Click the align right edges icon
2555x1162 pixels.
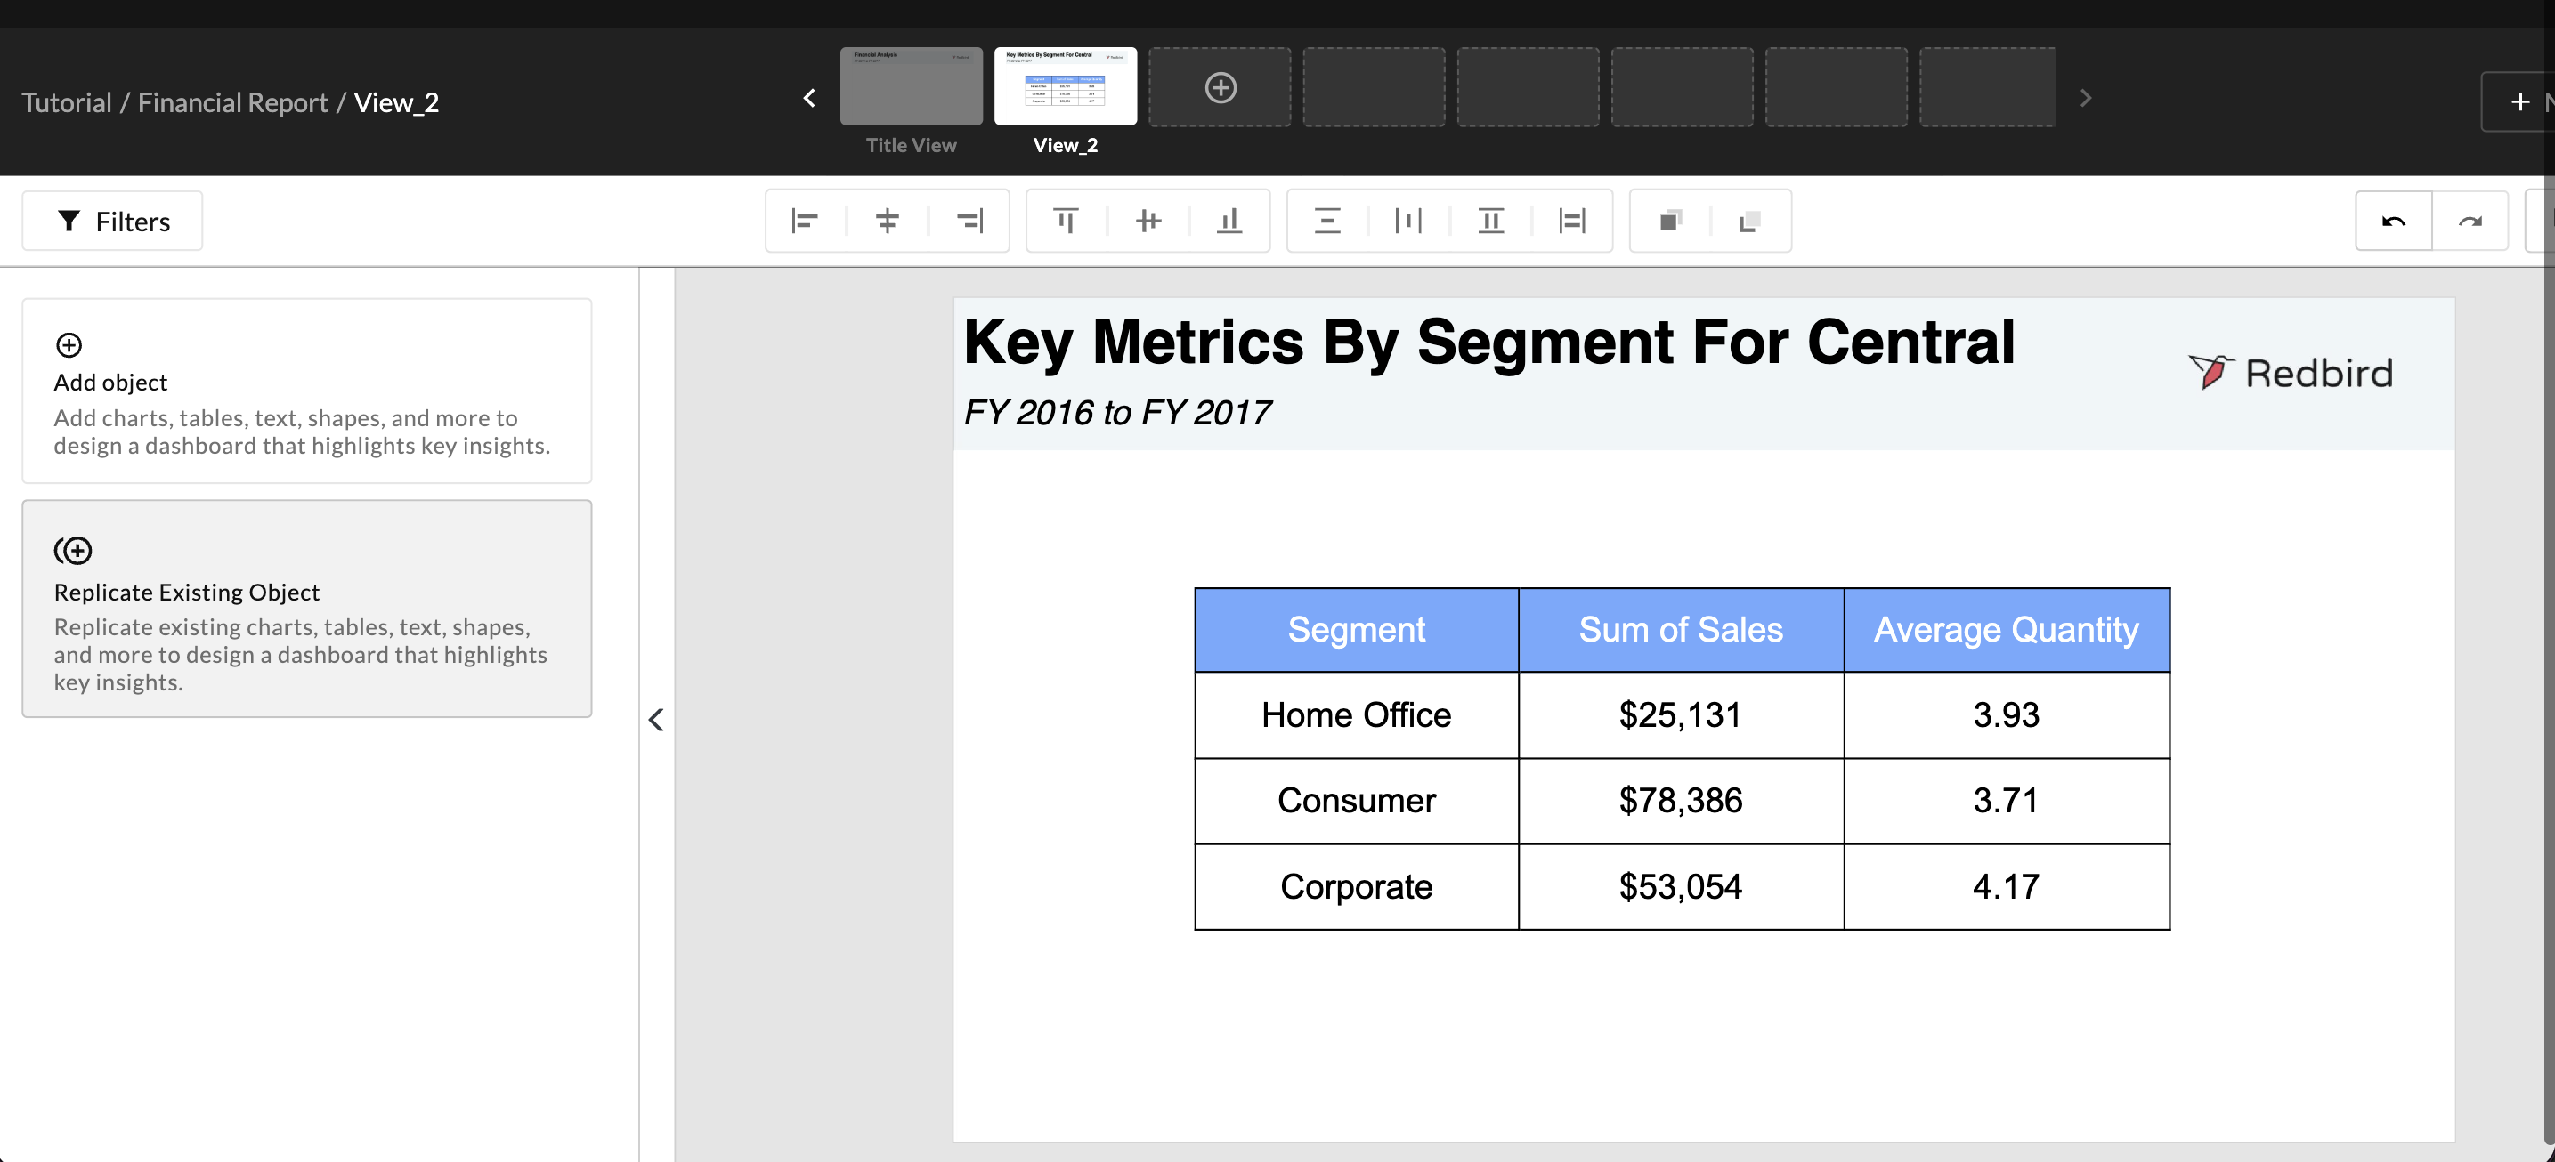(x=969, y=221)
